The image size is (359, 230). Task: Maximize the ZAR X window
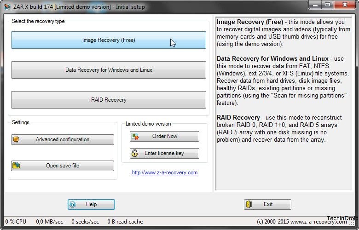pos(328,5)
